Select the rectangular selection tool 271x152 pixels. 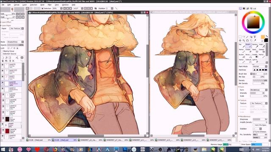pos(240,37)
